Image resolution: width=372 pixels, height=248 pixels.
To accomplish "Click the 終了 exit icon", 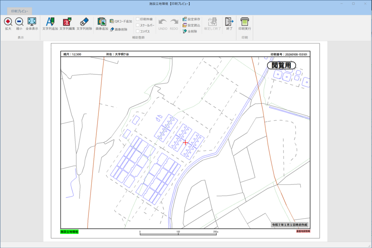I will coord(229,23).
